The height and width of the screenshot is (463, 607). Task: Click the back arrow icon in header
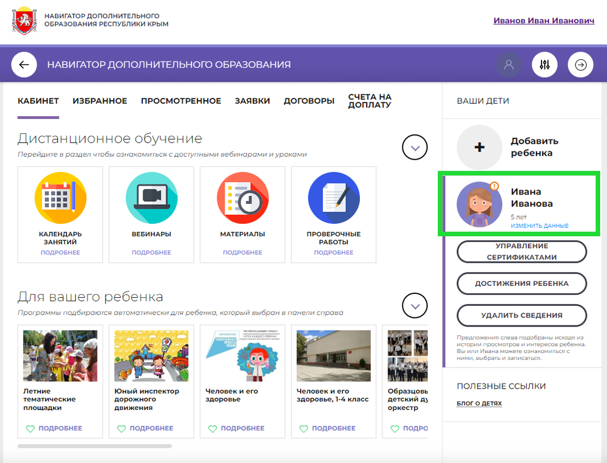pos(24,65)
